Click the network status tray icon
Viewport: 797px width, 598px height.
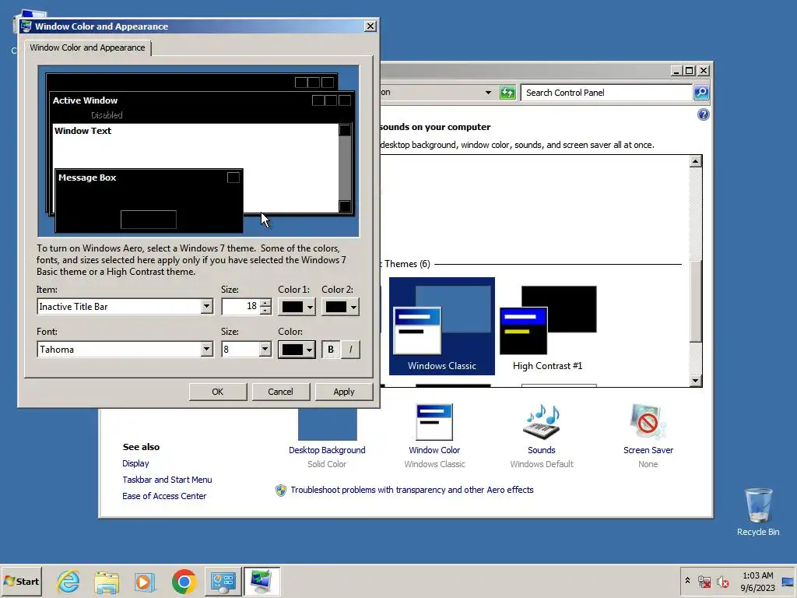[x=704, y=582]
